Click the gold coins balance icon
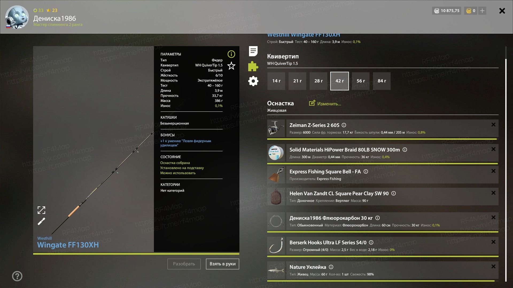 tap(469, 11)
